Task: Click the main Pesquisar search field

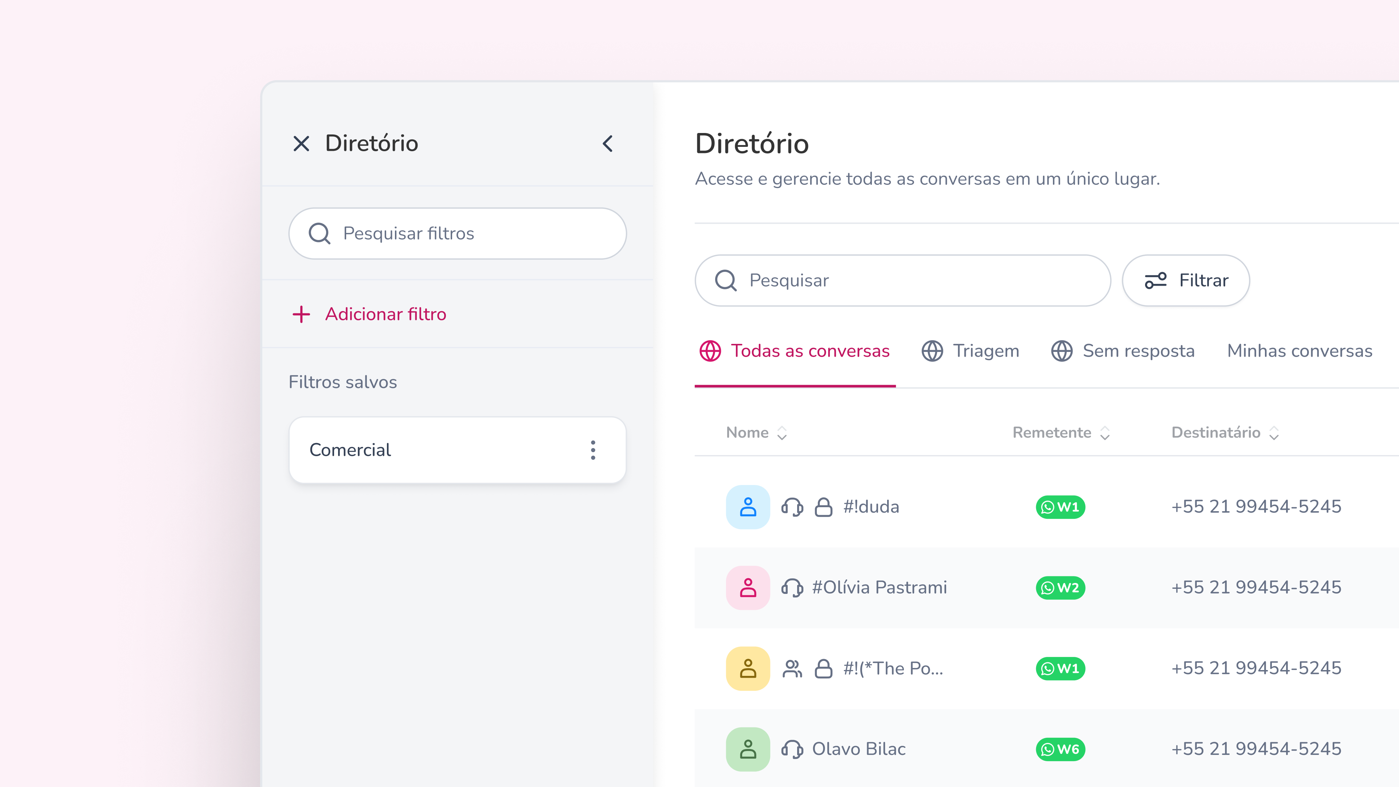Action: click(903, 280)
